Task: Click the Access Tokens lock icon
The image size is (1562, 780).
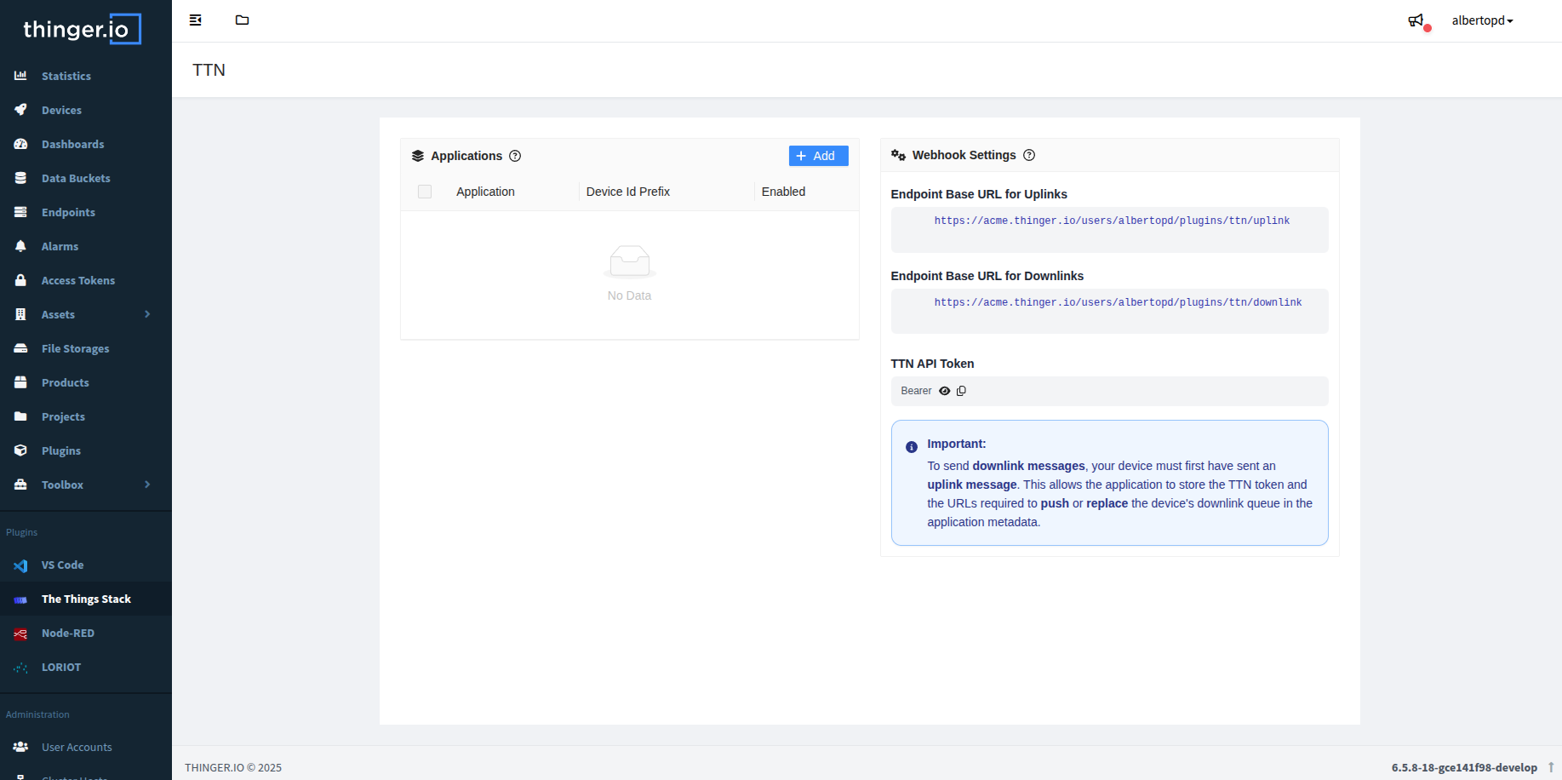Action: [x=20, y=280]
